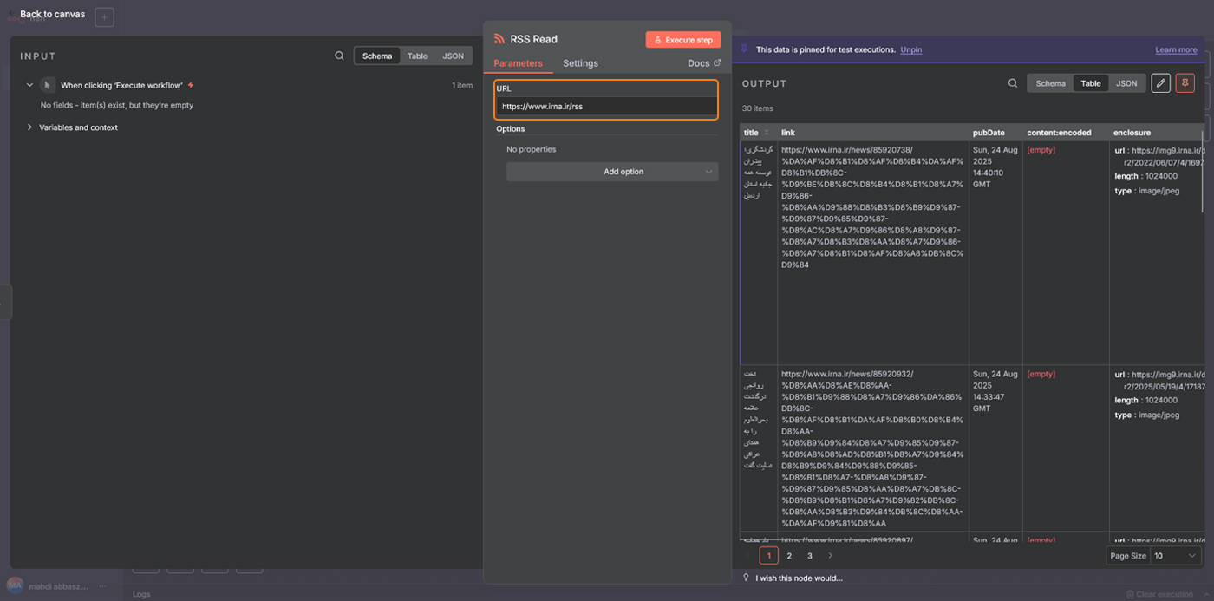1214x601 pixels.
Task: Click the search icon in the OUTPUT panel
Action: coord(1012,83)
